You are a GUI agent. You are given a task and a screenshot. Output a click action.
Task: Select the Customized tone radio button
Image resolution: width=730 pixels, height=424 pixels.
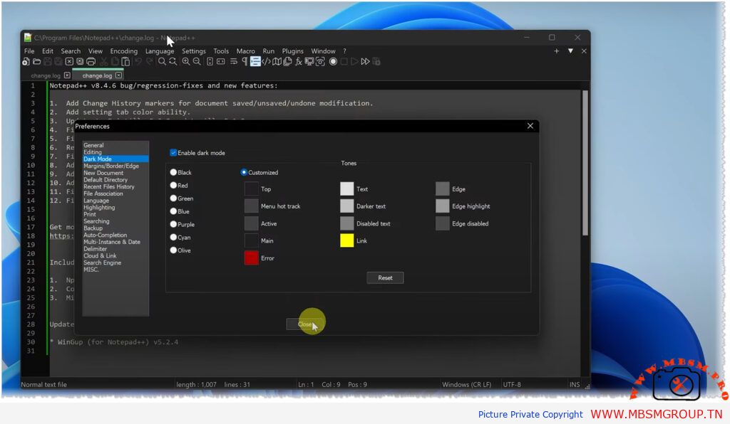[244, 172]
